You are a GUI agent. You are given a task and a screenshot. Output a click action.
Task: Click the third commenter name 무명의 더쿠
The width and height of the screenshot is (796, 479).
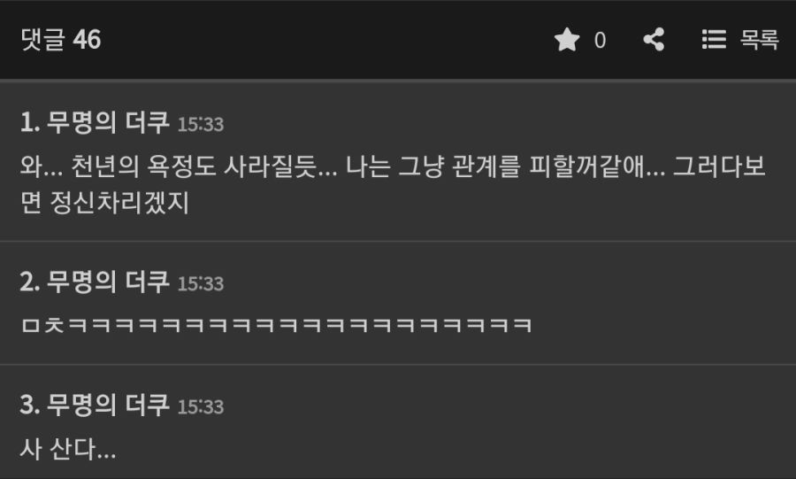click(x=108, y=405)
